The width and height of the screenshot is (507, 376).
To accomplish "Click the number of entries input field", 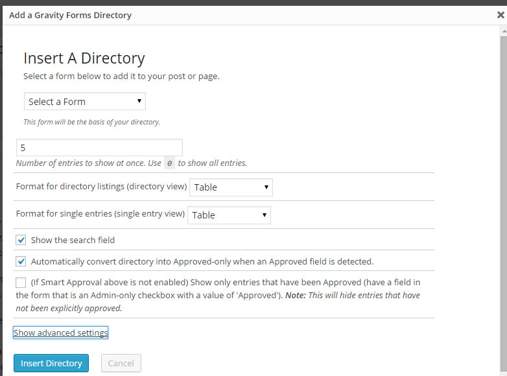I will pyautogui.click(x=99, y=148).
